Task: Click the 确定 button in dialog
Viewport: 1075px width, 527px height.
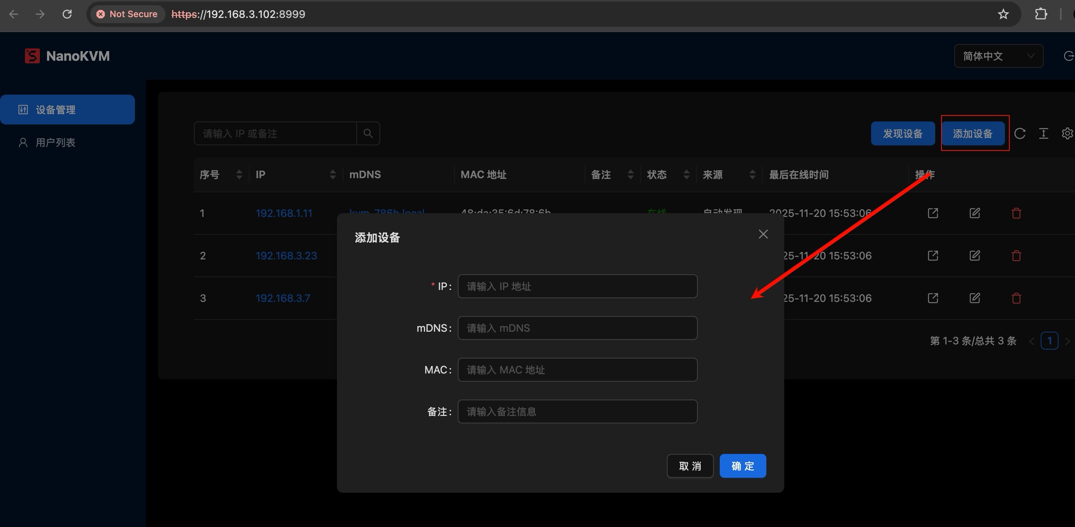Action: pos(743,466)
